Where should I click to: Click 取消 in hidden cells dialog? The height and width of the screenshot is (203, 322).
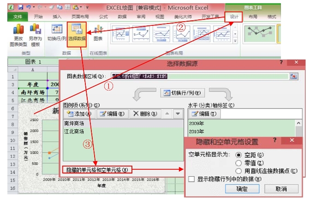[x=281, y=189]
